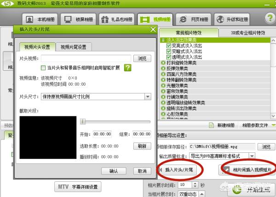Image resolution: width=276 pixels, height=197 pixels.
Task: Click 刷新 refresh button
Action: pos(142,146)
